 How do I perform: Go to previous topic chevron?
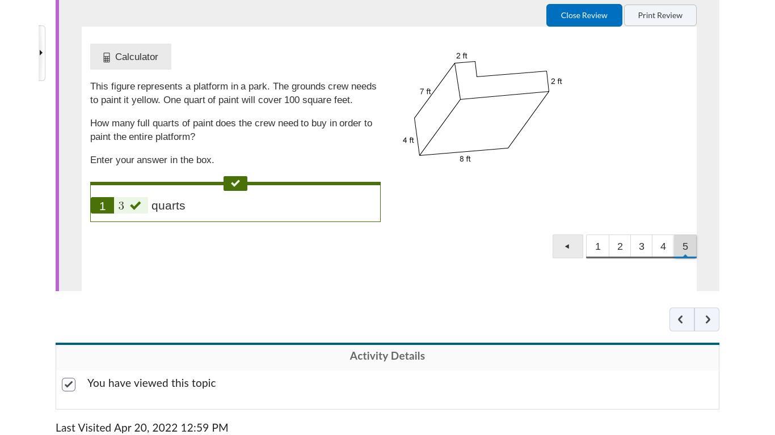point(681,319)
